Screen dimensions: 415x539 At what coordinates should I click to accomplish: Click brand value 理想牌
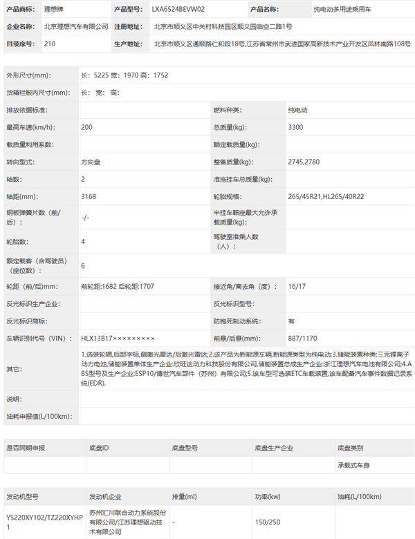pos(54,9)
